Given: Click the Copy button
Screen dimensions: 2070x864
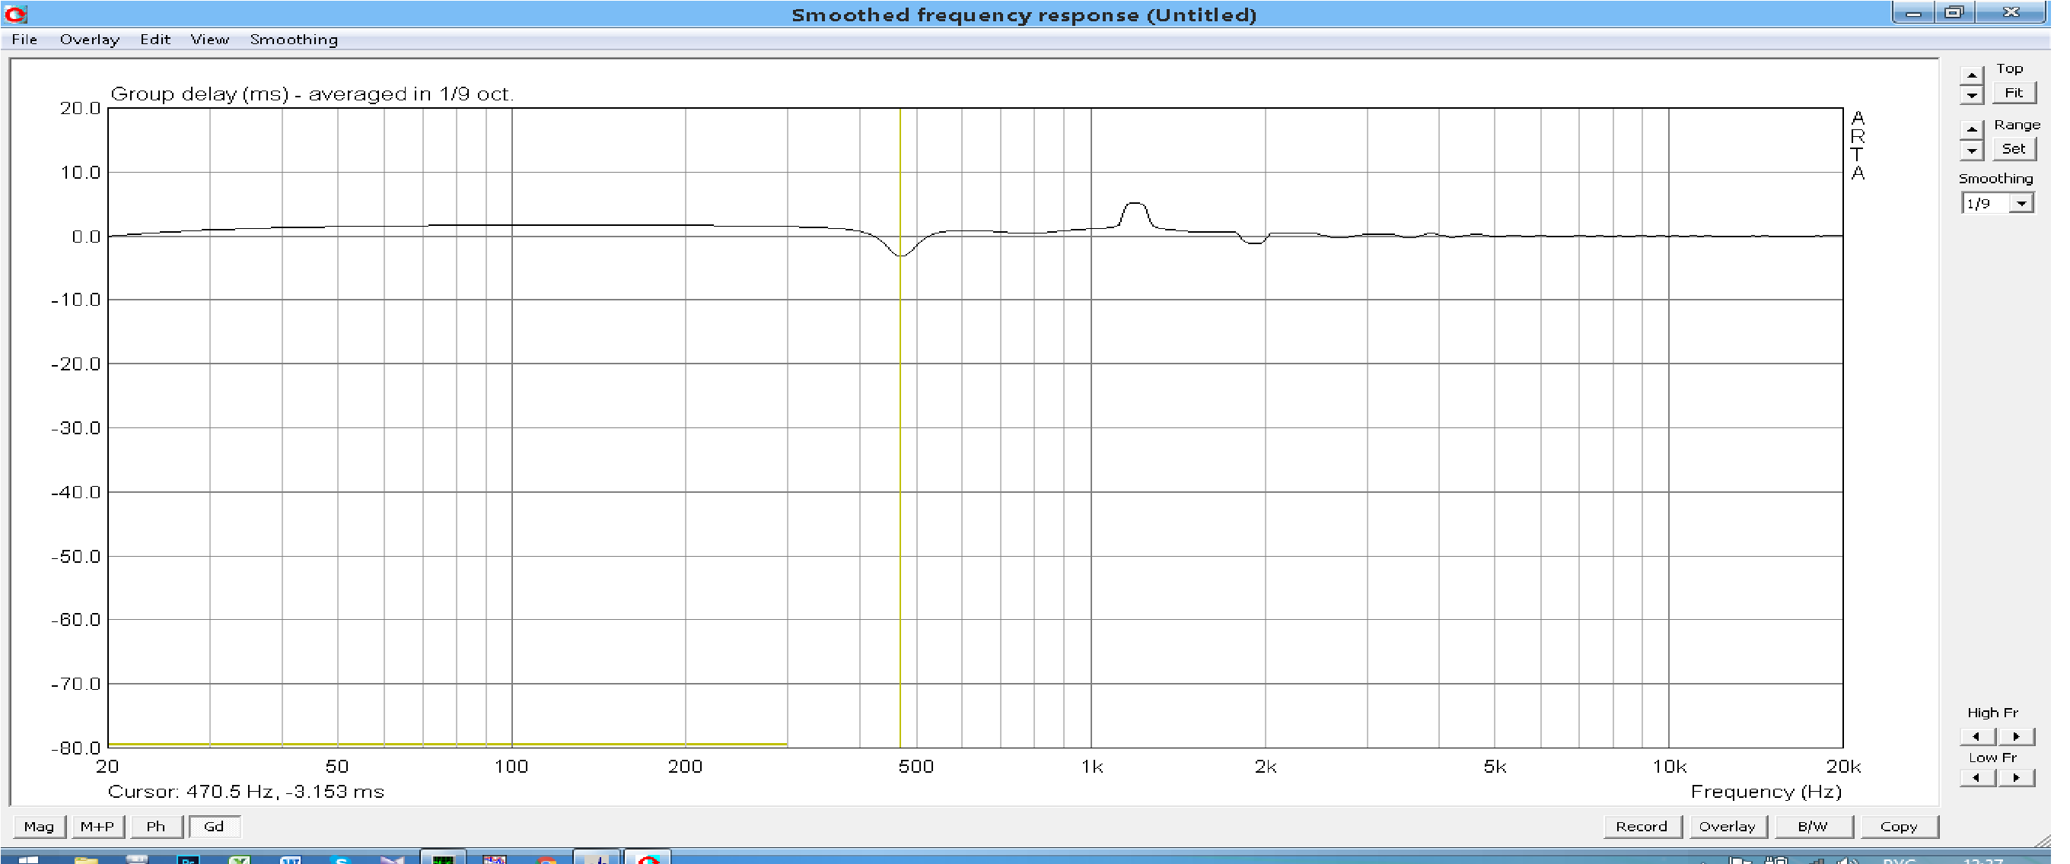Looking at the screenshot, I should point(1899,826).
